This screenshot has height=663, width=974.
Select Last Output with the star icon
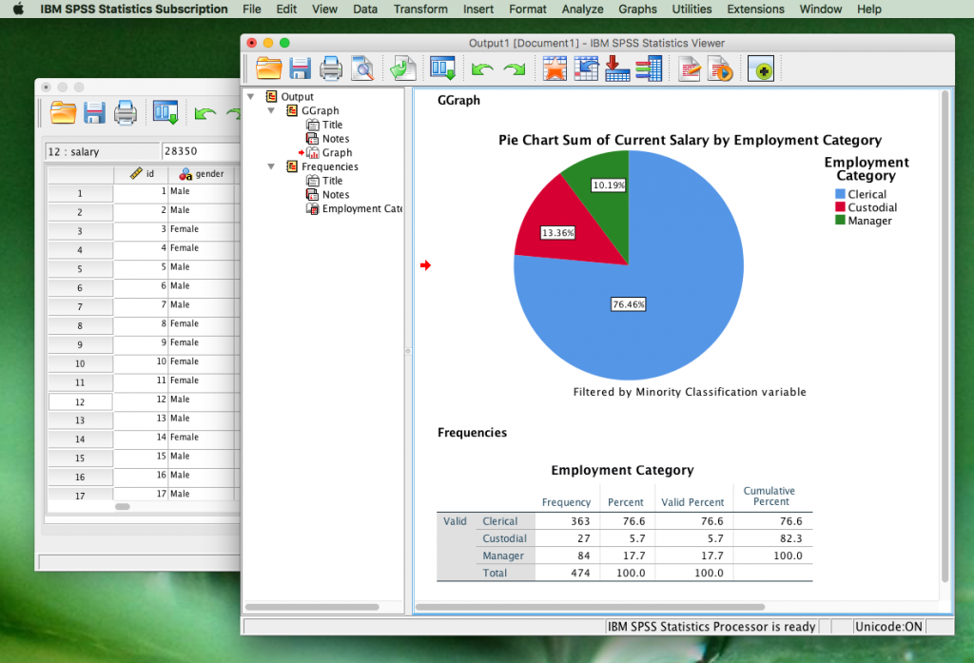click(555, 68)
